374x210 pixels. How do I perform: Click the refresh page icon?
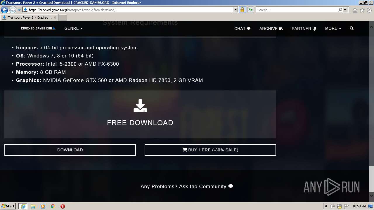point(250,10)
